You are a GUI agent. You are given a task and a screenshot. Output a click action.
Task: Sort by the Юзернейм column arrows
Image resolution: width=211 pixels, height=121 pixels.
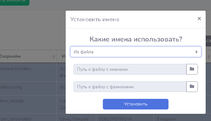[53, 57]
